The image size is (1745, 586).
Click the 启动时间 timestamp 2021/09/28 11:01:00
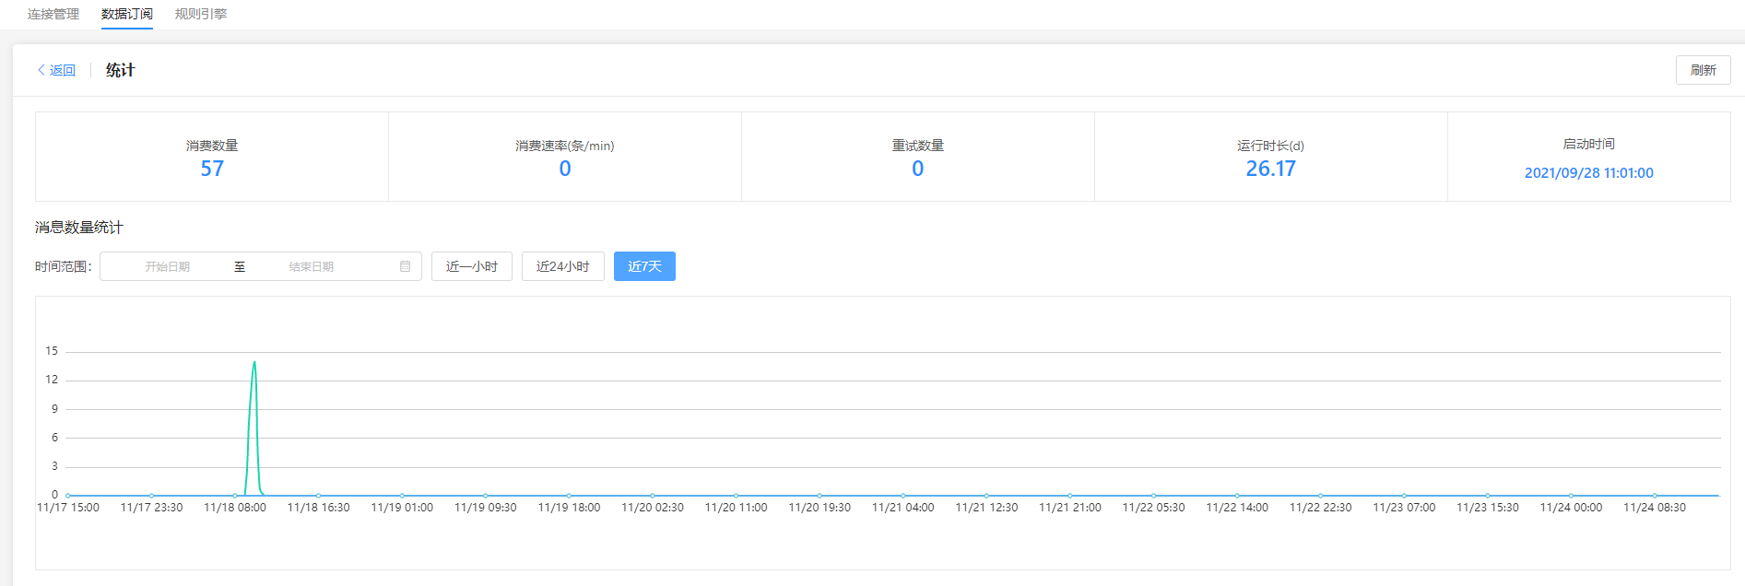1588,172
